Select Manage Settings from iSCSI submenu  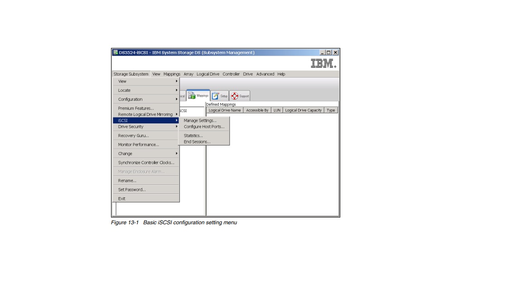point(200,121)
